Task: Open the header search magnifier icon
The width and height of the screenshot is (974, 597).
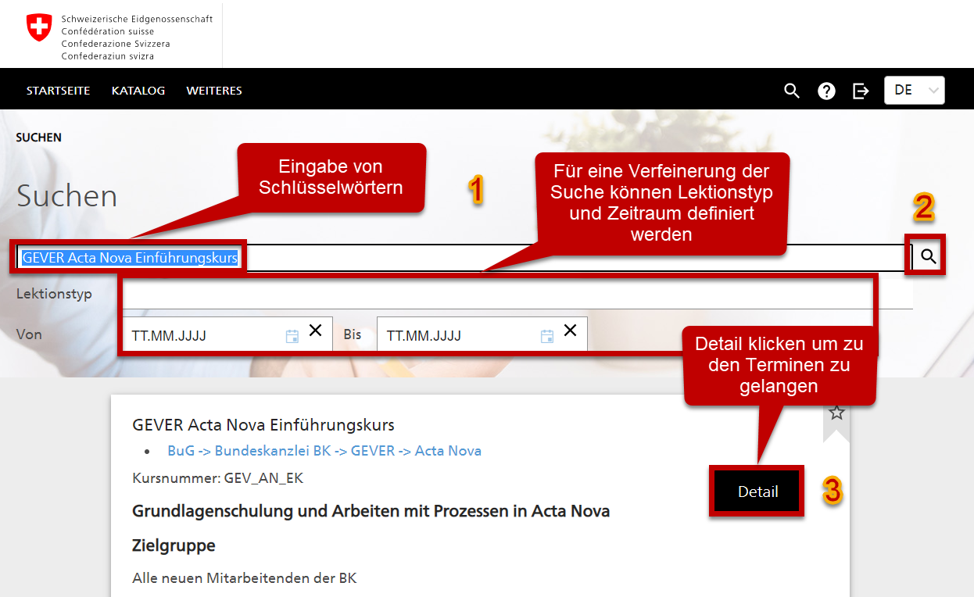Action: (792, 91)
